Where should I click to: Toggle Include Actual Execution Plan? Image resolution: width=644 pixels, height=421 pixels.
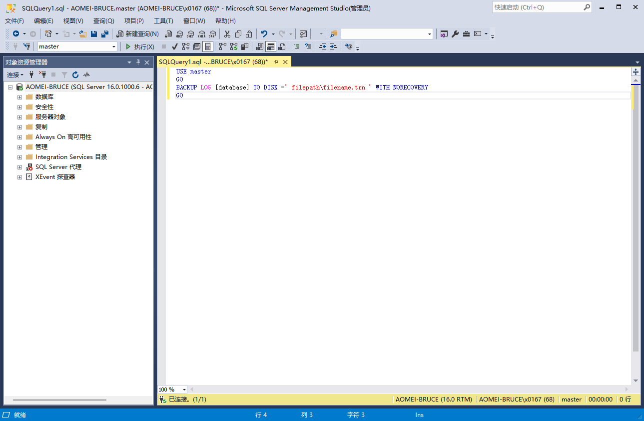(x=222, y=46)
